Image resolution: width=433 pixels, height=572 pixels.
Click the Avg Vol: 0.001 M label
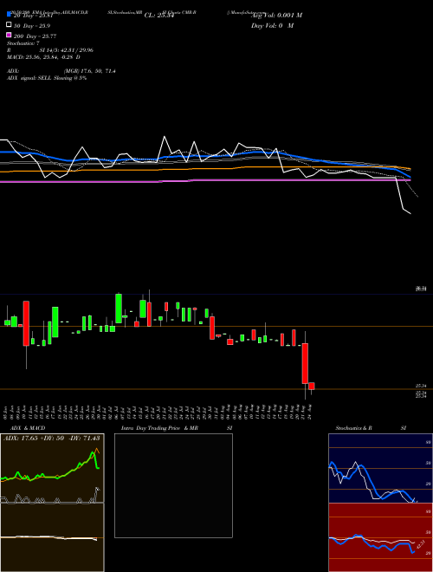point(276,16)
